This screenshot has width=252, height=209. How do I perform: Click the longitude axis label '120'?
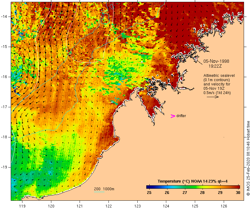click(x=51, y=206)
